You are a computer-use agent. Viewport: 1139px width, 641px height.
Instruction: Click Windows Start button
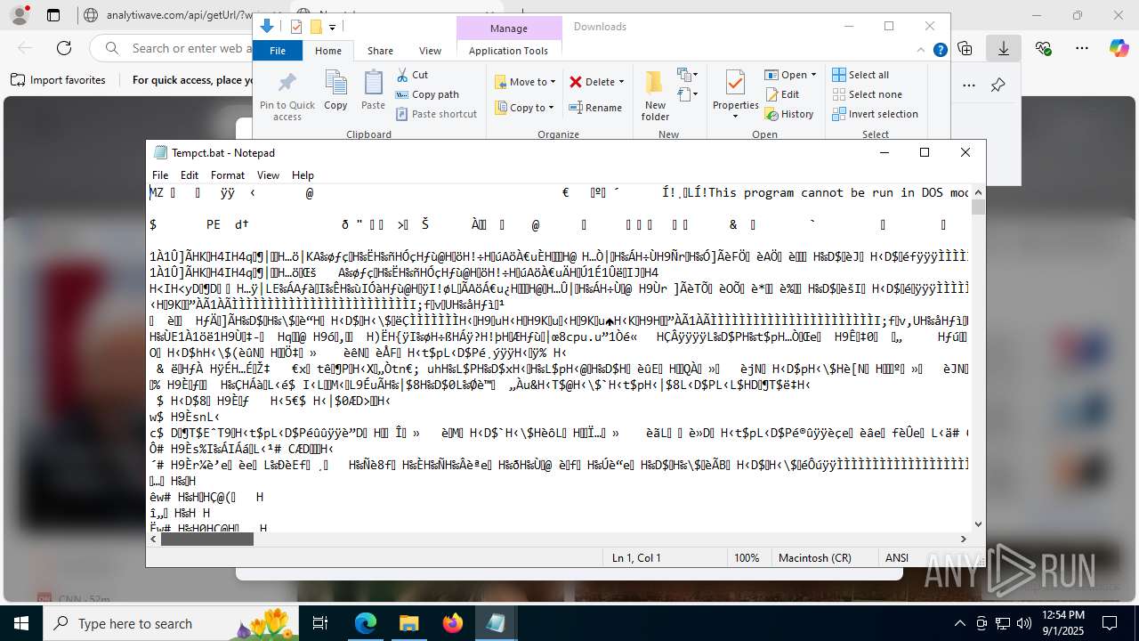pos(21,623)
